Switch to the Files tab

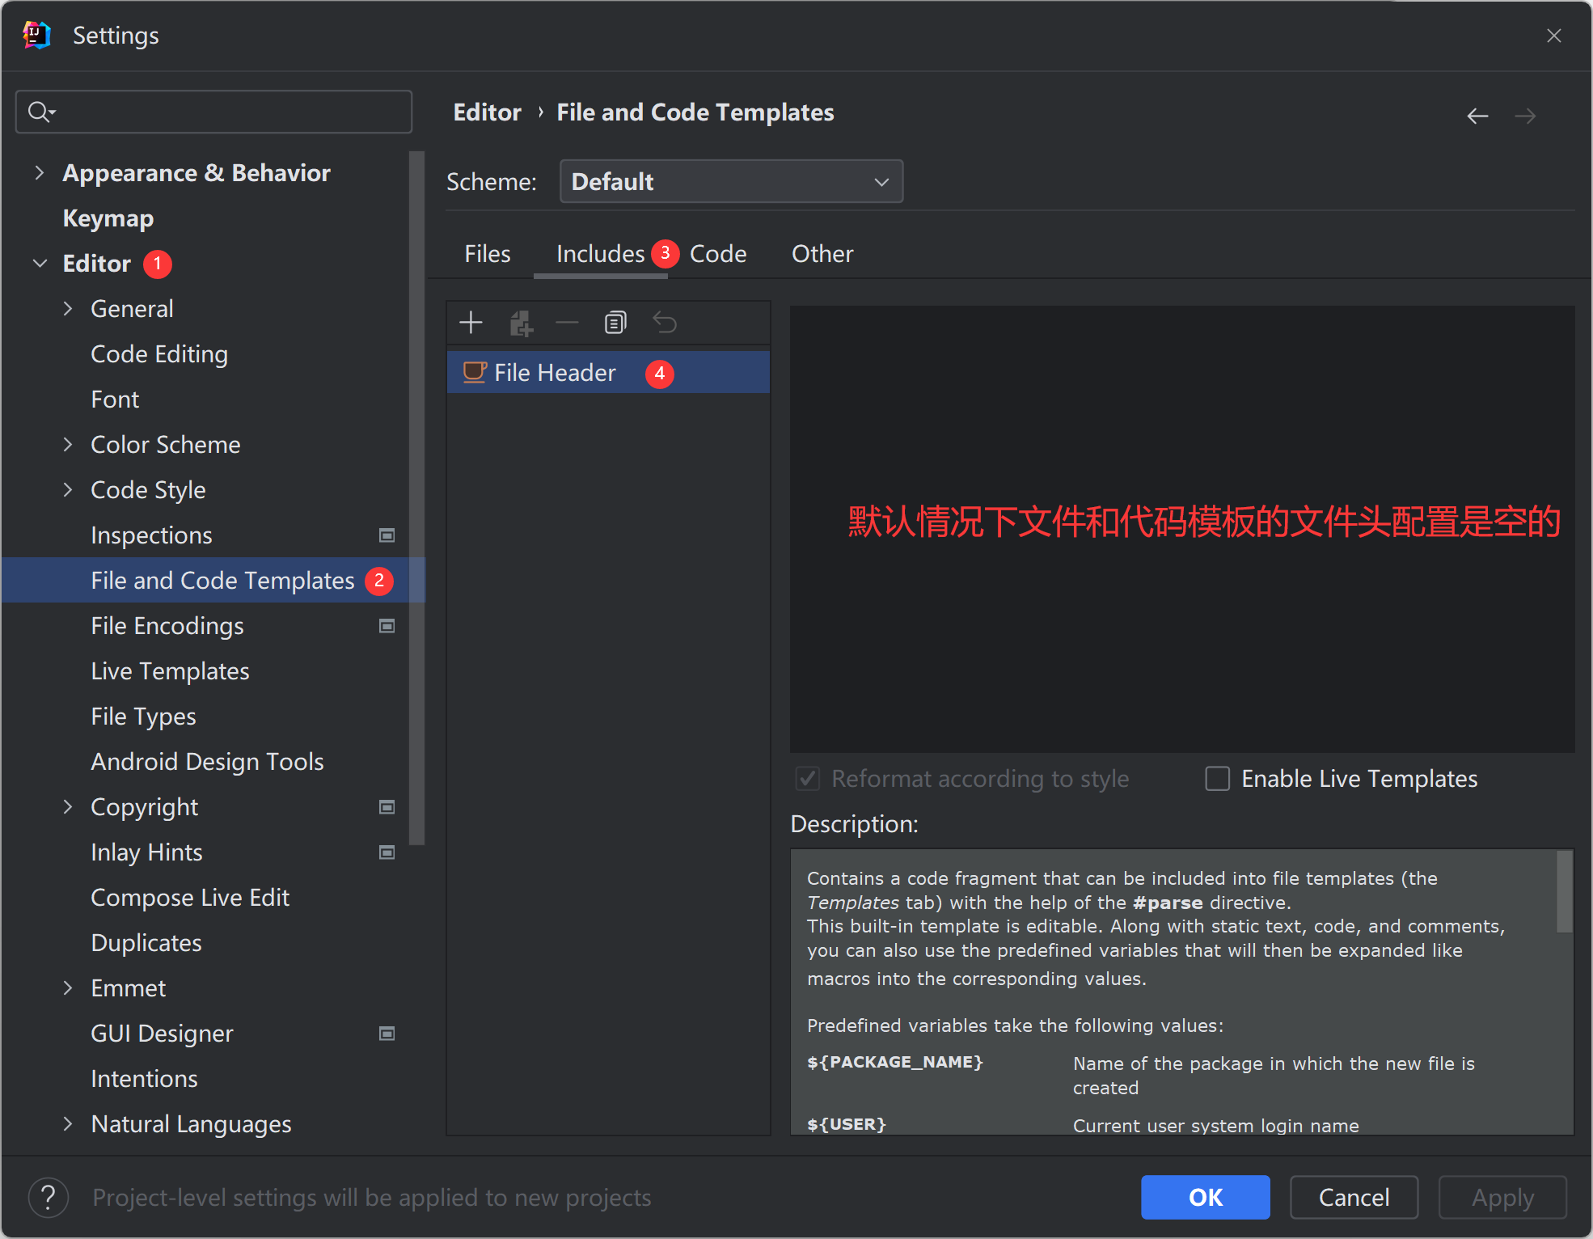485,252
